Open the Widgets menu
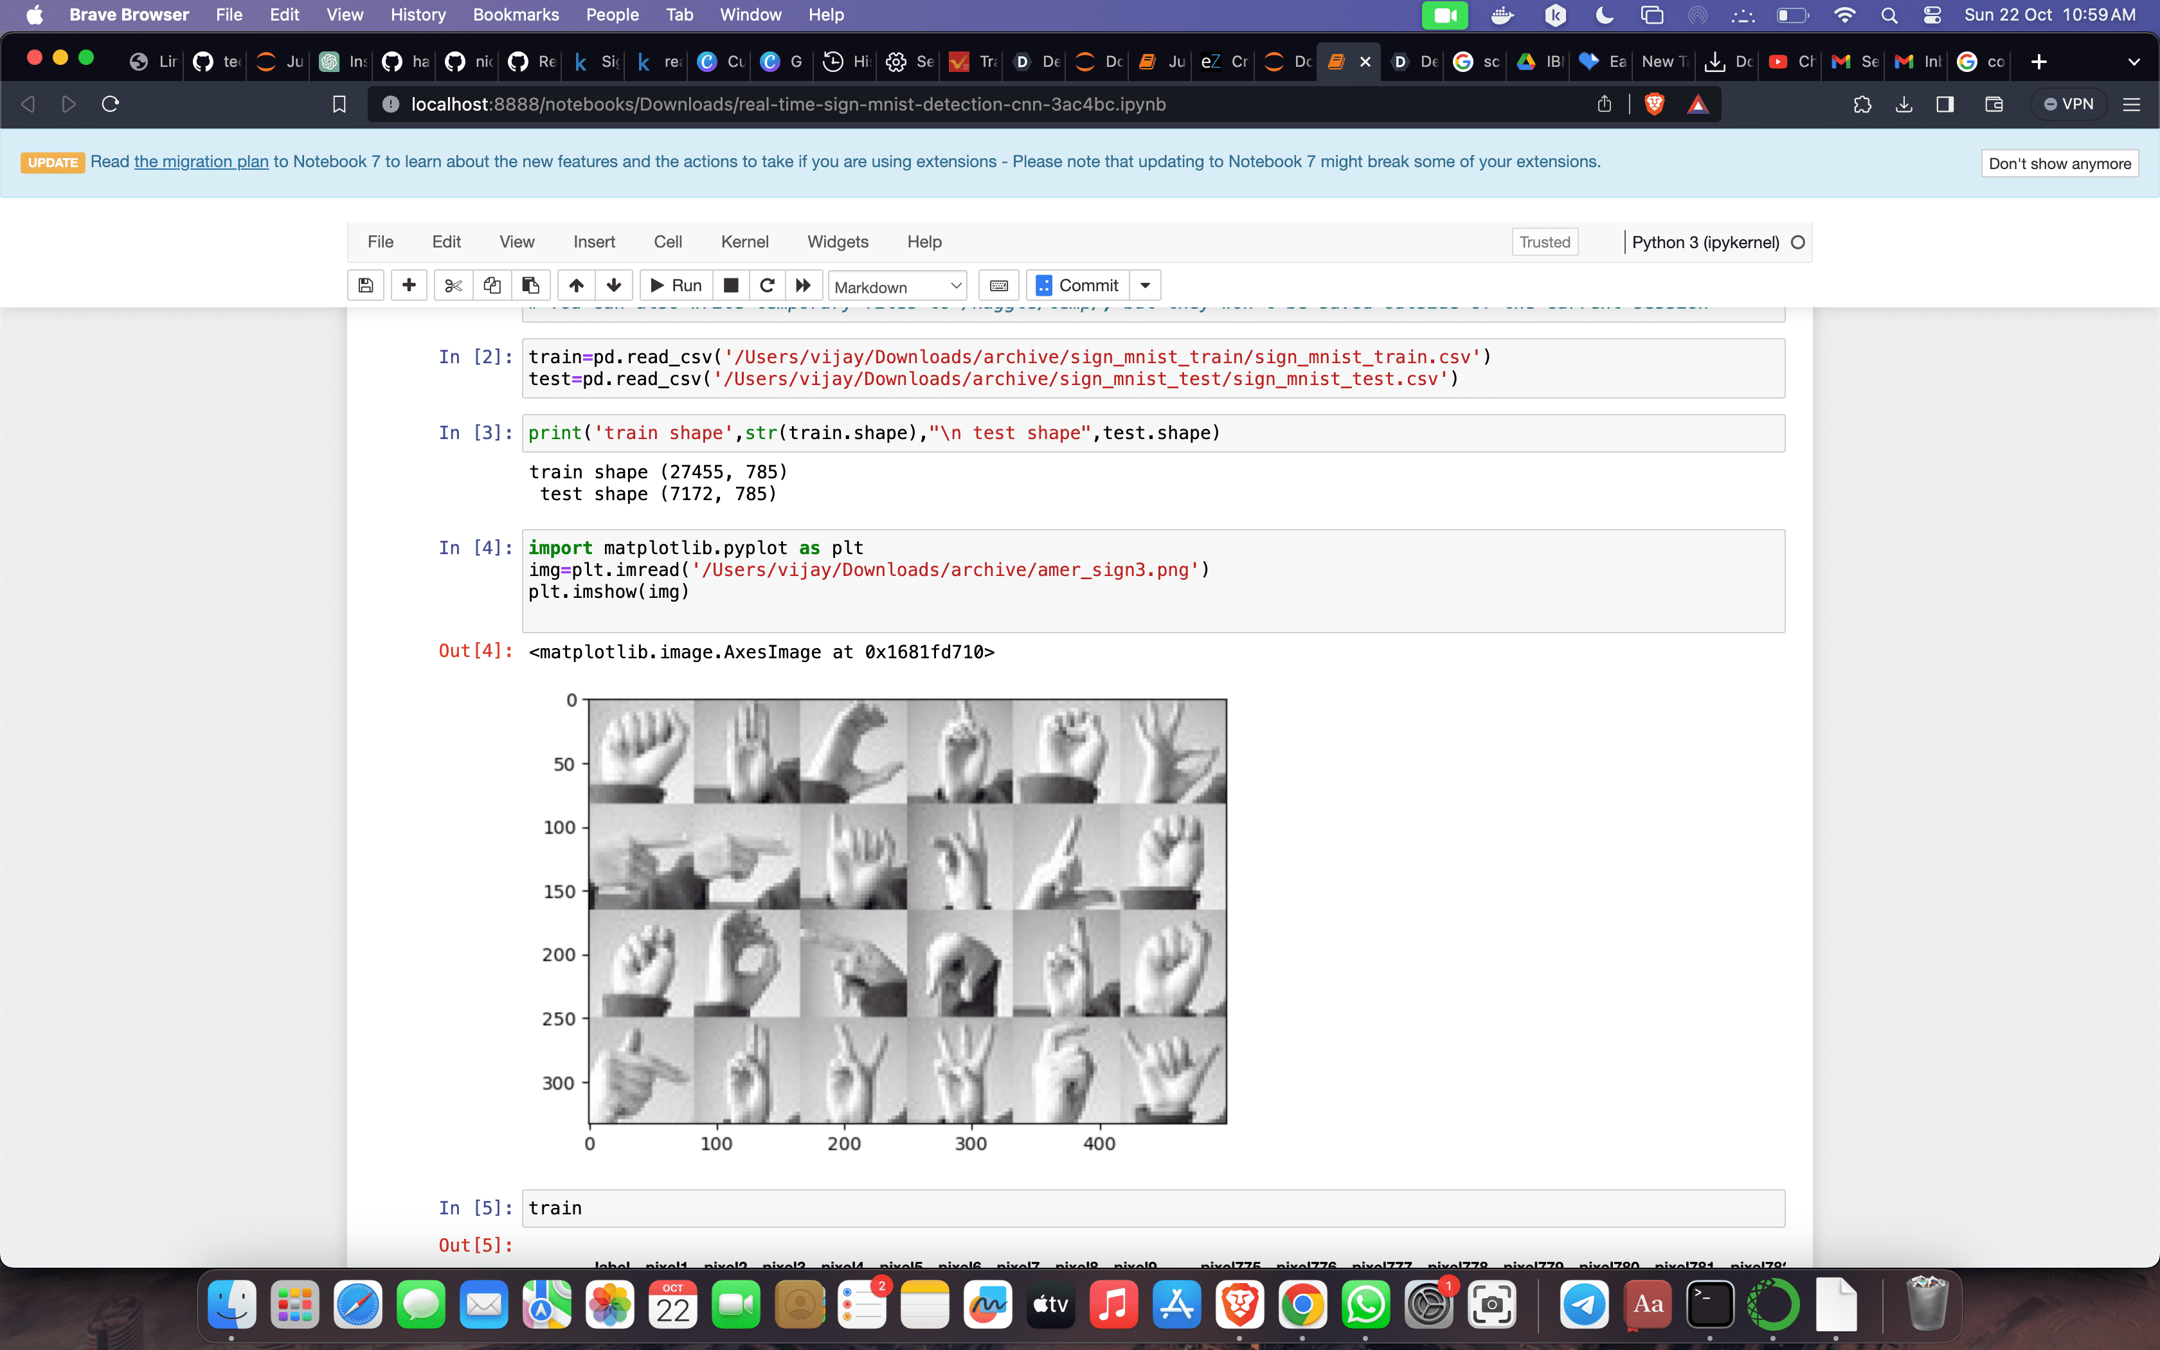Screen dimensions: 2160x1350 (x=837, y=242)
